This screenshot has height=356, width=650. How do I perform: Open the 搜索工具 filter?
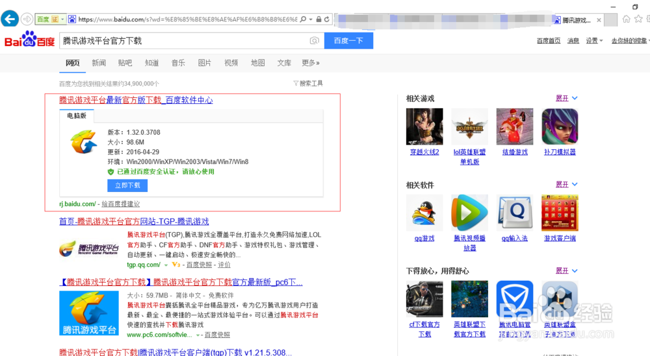coord(308,84)
